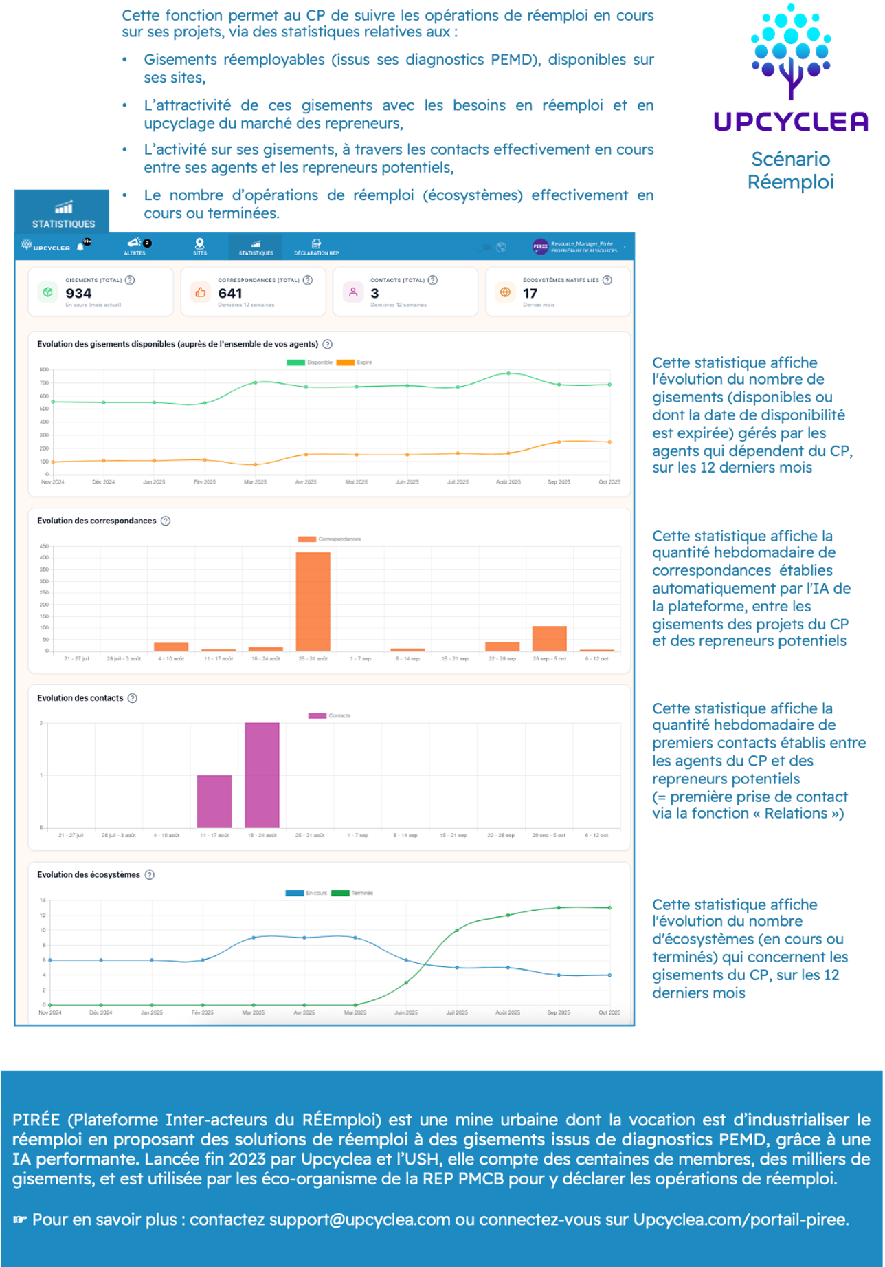The height and width of the screenshot is (1267, 885).
Task: Select the Statistiques tab in the navbar
Action: click(256, 246)
